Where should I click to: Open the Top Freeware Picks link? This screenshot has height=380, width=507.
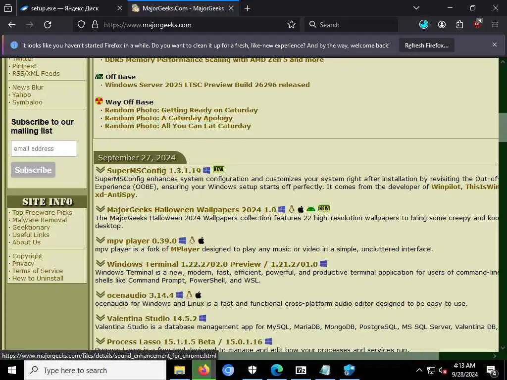click(x=42, y=212)
